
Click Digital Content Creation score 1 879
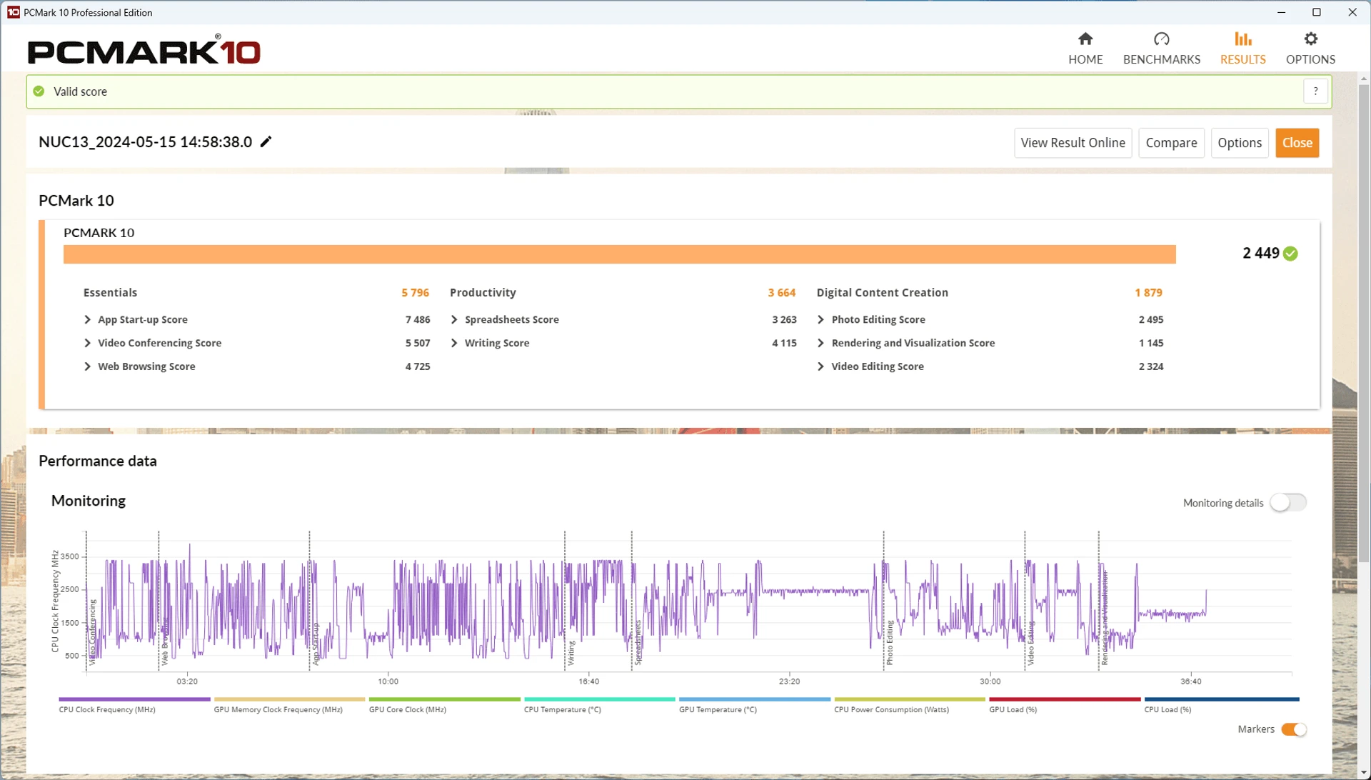tap(1148, 293)
